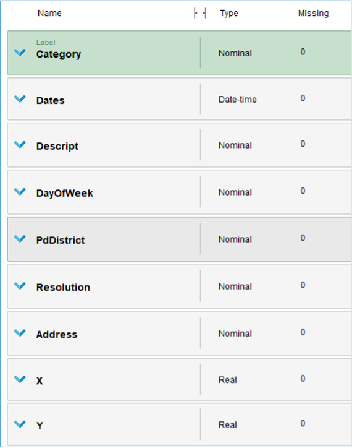Image resolution: width=352 pixels, height=448 pixels.
Task: Select the PdDistrict attribute name
Action: [x=61, y=240]
